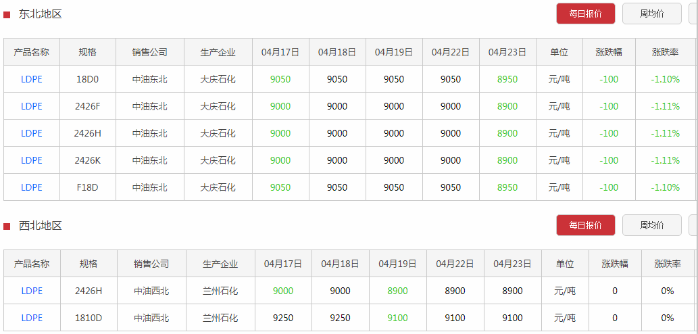The height and width of the screenshot is (334, 698).
Task: Click 涨跌率 header in 东北地区 table
Action: point(666,52)
